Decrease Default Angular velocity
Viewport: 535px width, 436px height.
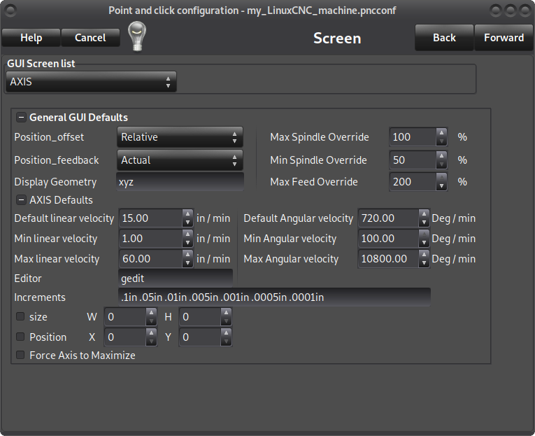424,223
